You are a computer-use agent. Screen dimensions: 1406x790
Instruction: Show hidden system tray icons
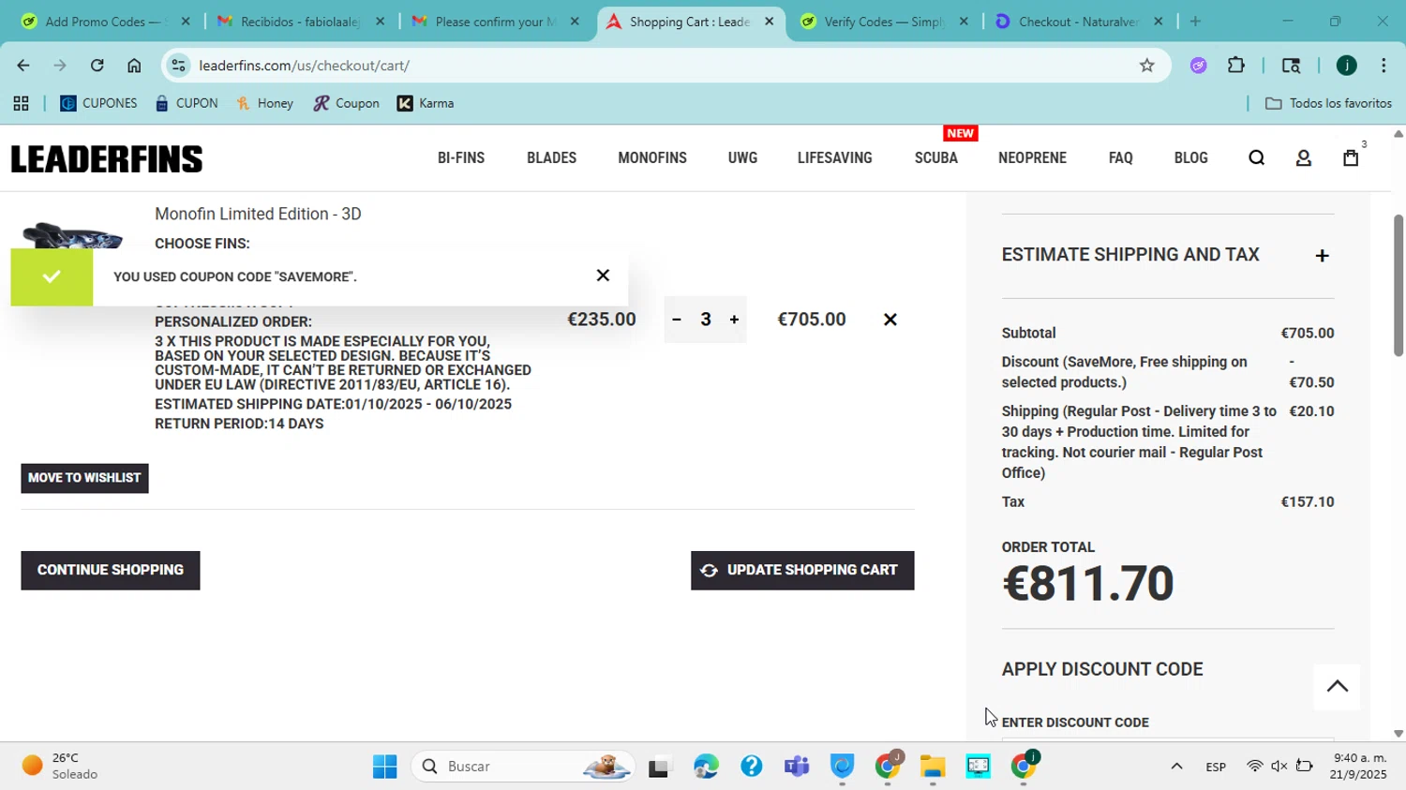1176,768
